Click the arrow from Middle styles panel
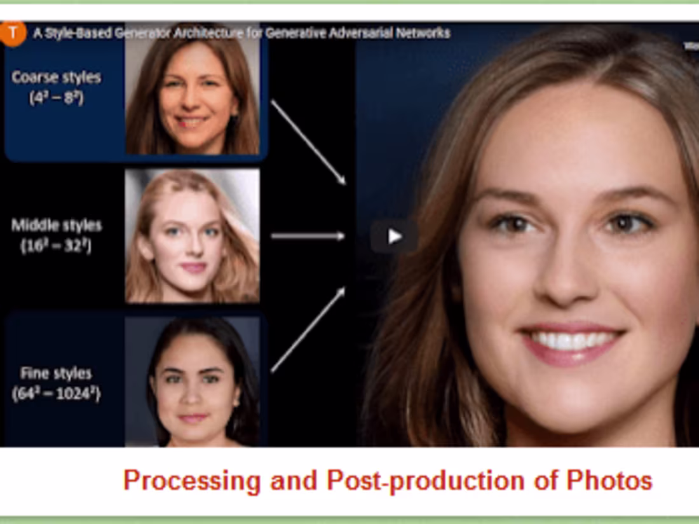This screenshot has width=699, height=524. tap(308, 237)
